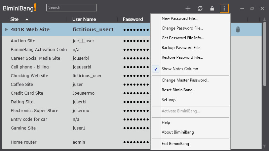Click the user name joe_j_user
Image resolution: width=269 pixels, height=151 pixels.
[x=83, y=41]
